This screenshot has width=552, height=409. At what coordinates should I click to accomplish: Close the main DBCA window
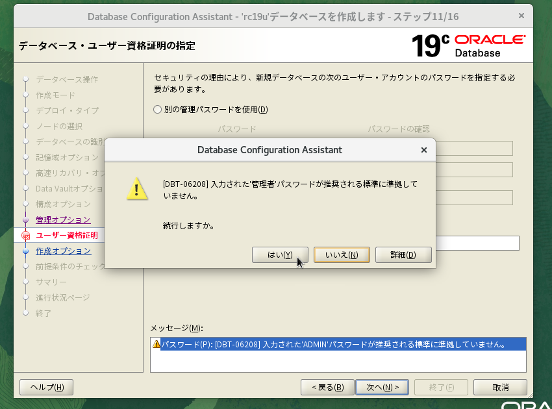pyautogui.click(x=521, y=16)
